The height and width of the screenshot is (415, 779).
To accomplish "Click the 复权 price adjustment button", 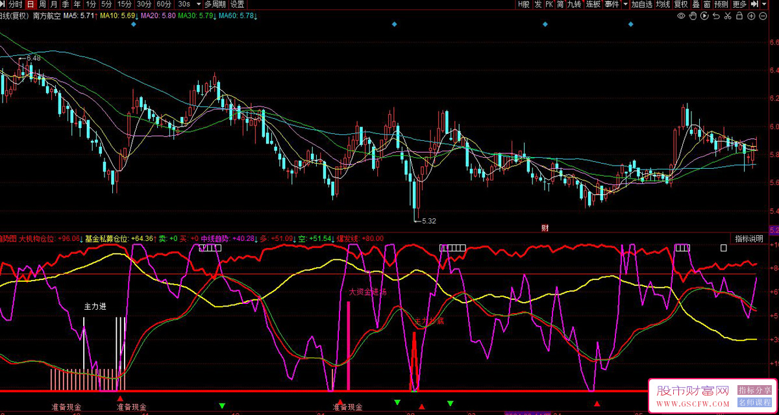I will [x=681, y=4].
